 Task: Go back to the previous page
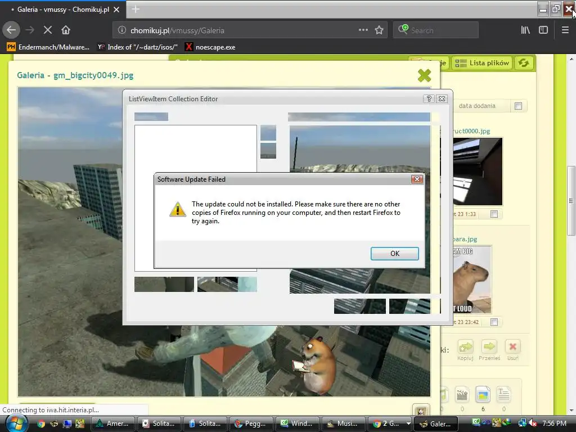click(x=11, y=30)
